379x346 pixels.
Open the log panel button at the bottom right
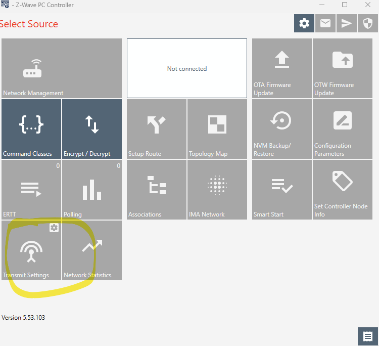[368, 336]
